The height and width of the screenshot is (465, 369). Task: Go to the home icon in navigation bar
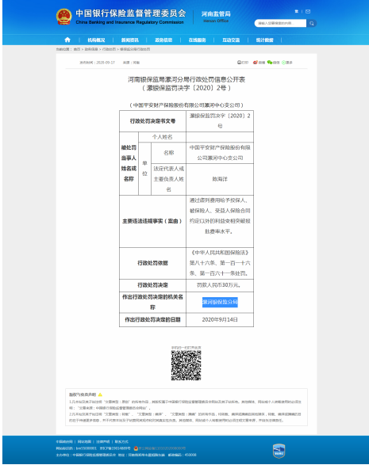click(x=67, y=40)
